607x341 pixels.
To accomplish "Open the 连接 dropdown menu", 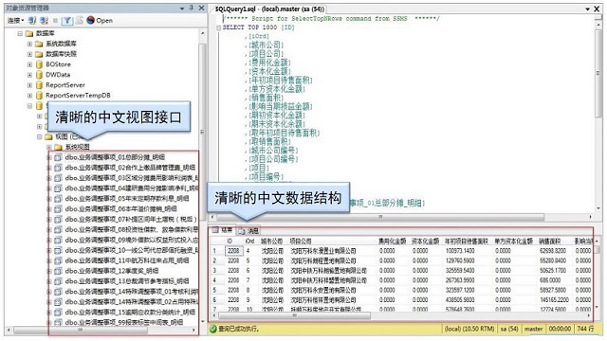I will 15,20.
